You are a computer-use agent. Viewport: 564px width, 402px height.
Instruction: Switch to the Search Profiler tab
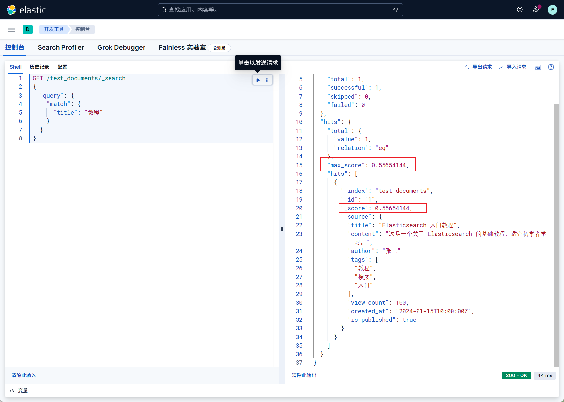click(61, 47)
